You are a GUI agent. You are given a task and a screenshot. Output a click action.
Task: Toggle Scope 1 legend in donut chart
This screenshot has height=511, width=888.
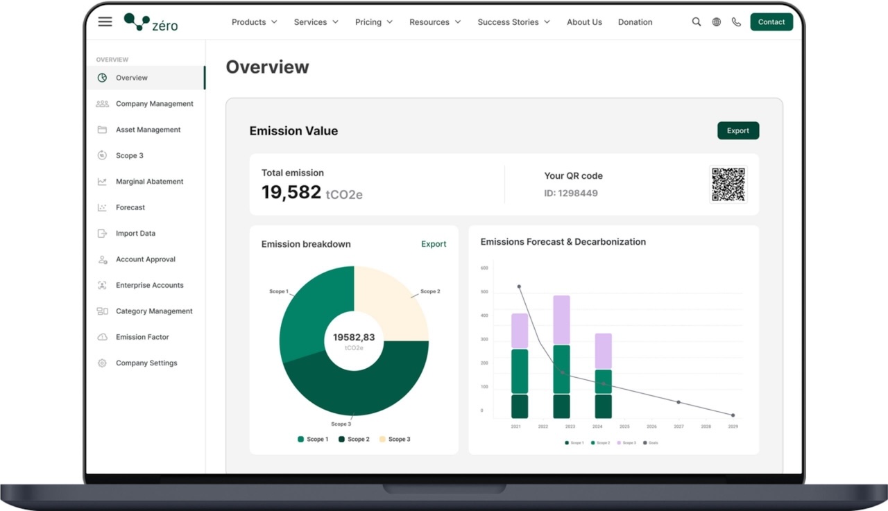coord(313,440)
